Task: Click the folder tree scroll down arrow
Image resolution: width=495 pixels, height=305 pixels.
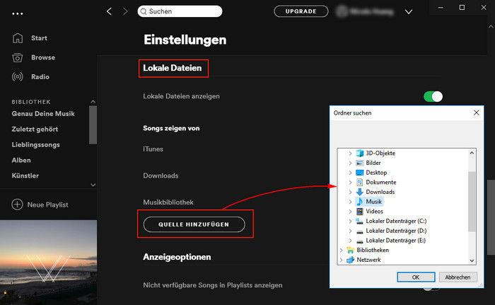Action: tap(472, 260)
